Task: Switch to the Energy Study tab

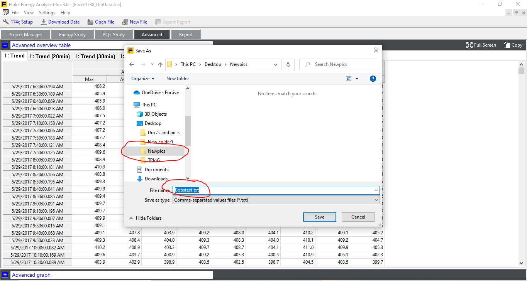Action: [72, 35]
